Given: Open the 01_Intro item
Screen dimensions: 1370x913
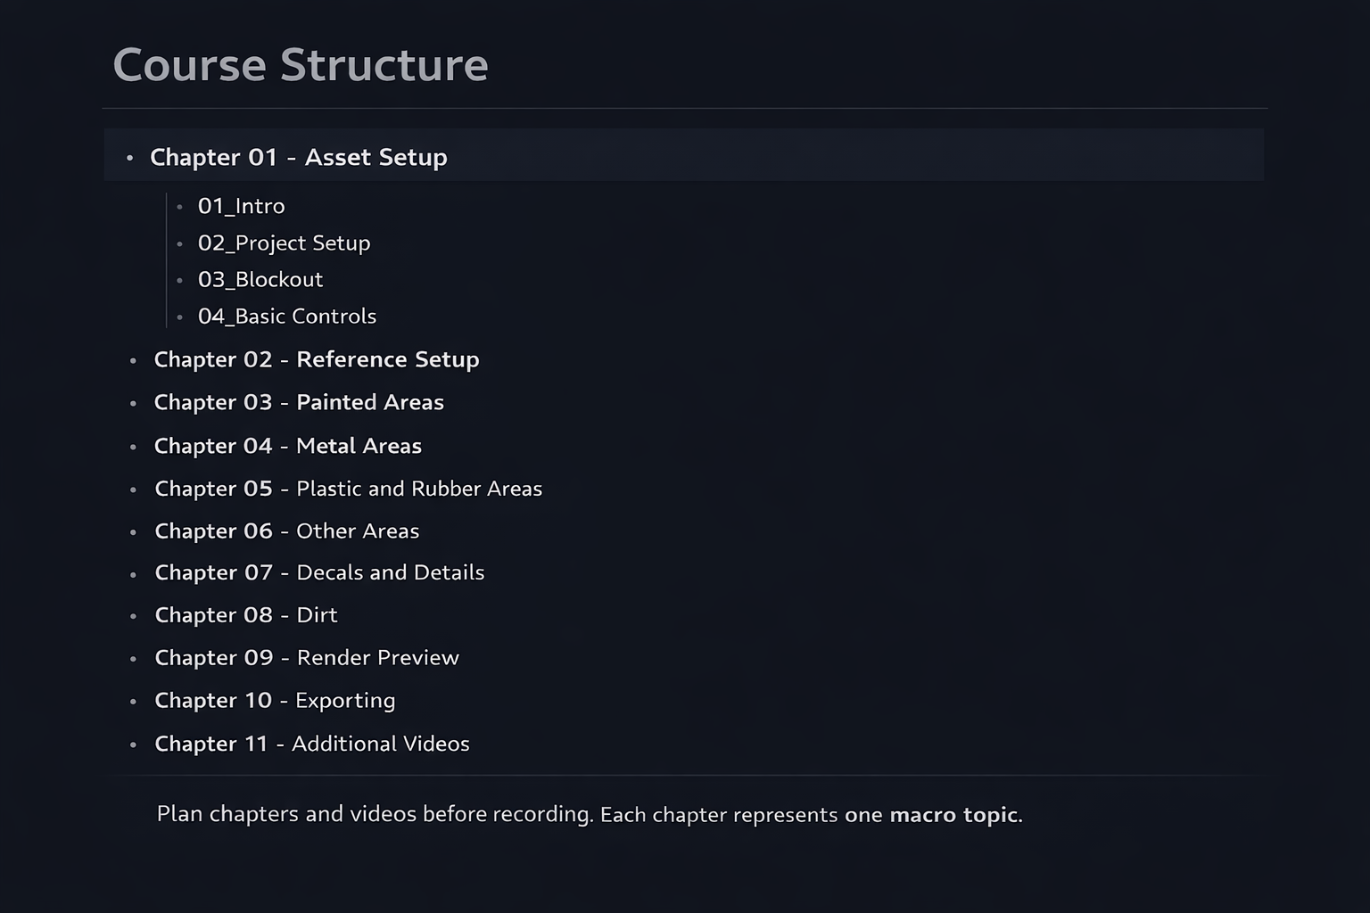Looking at the screenshot, I should (241, 206).
